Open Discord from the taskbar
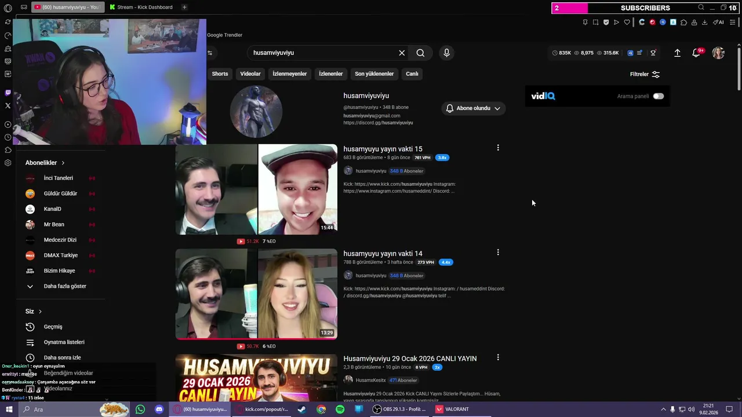This screenshot has width=742, height=417. pyautogui.click(x=159, y=409)
